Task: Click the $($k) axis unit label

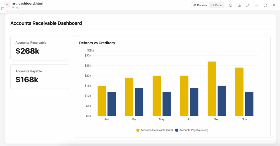Action: 90,50
